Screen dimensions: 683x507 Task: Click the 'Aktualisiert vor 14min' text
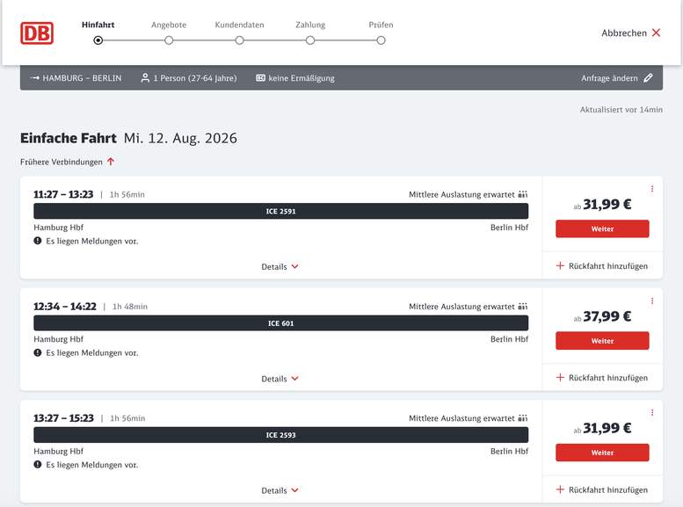click(x=621, y=110)
